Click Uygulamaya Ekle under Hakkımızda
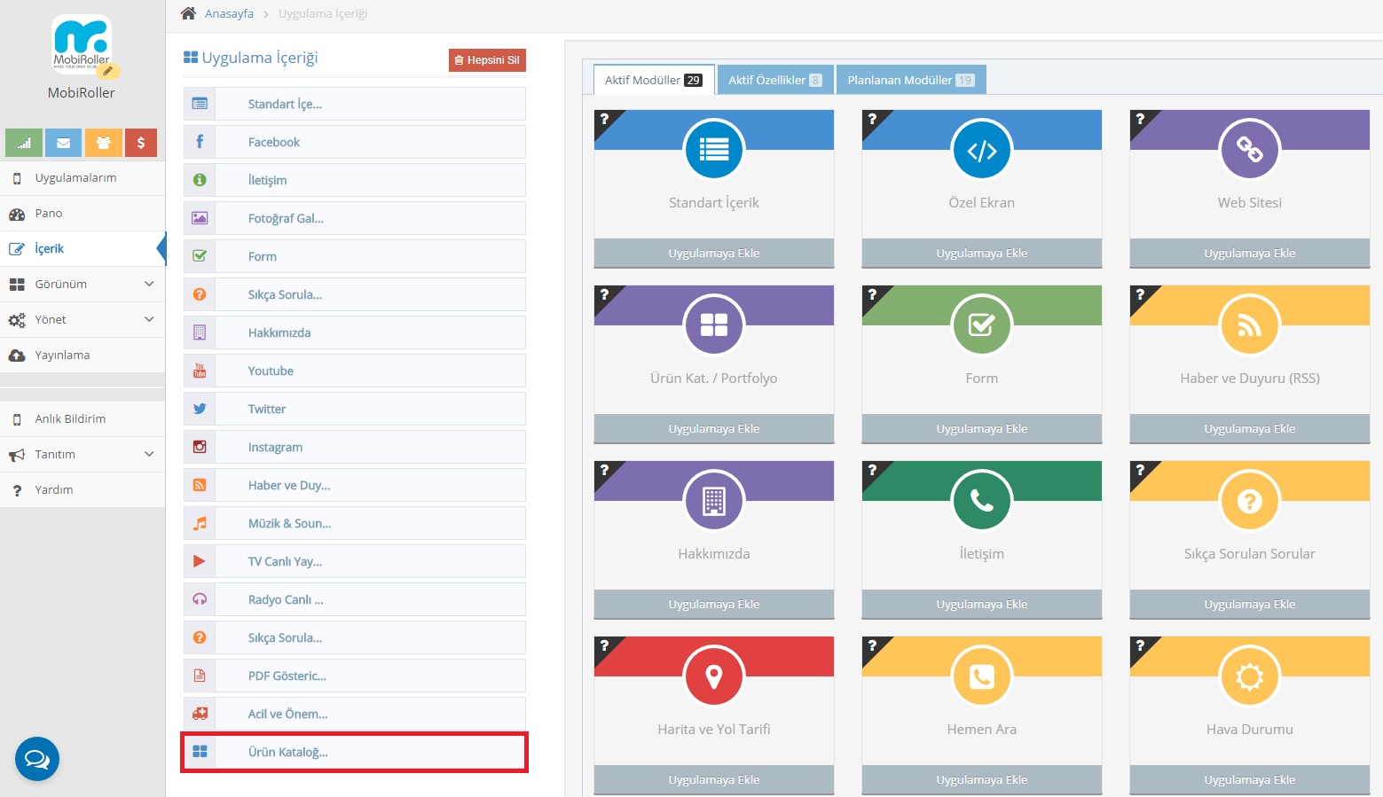The height and width of the screenshot is (797, 1383). pos(714,604)
